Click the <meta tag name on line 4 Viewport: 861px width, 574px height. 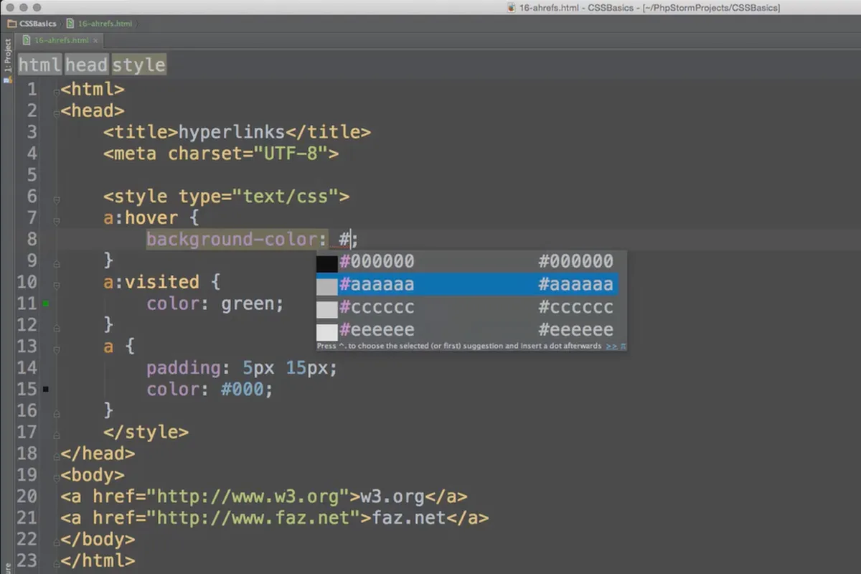[x=130, y=154]
